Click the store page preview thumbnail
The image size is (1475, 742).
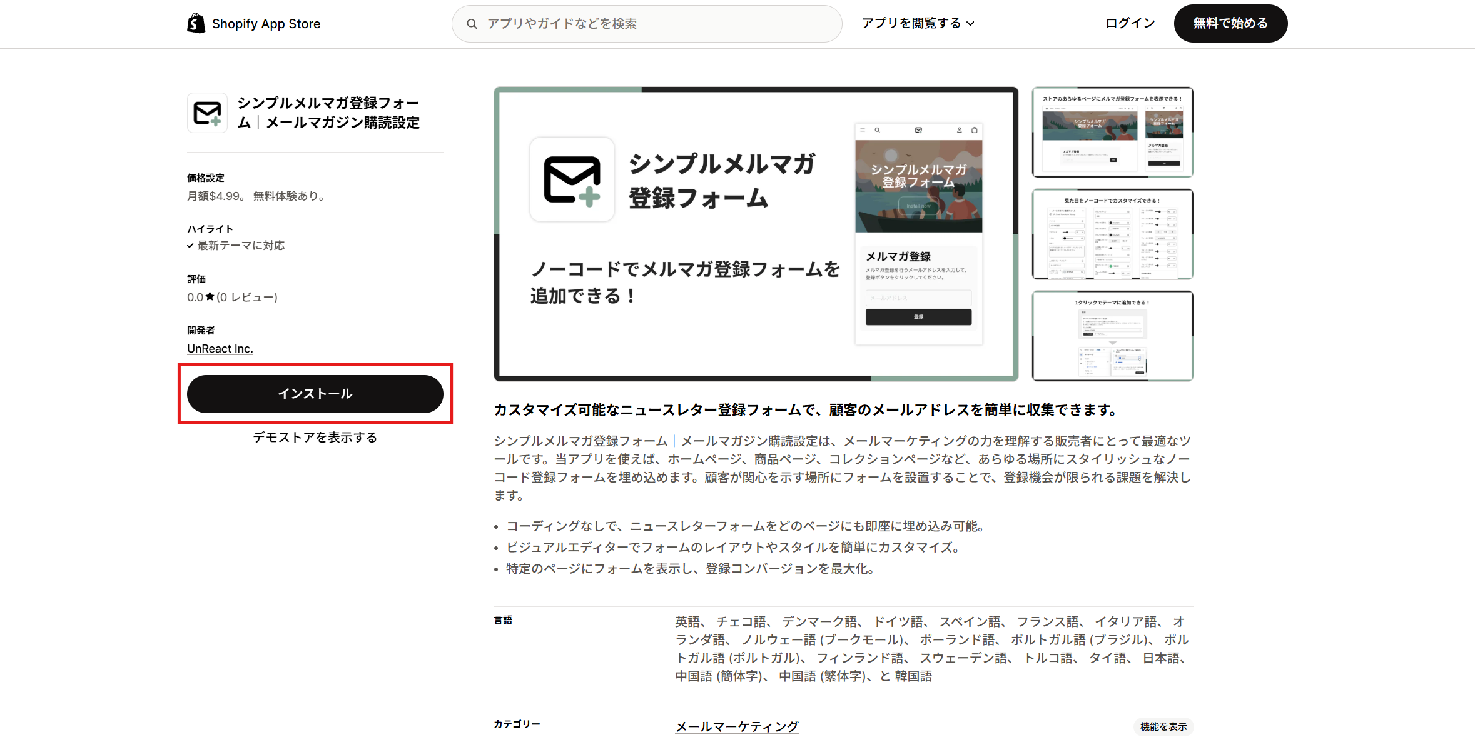point(1112,132)
